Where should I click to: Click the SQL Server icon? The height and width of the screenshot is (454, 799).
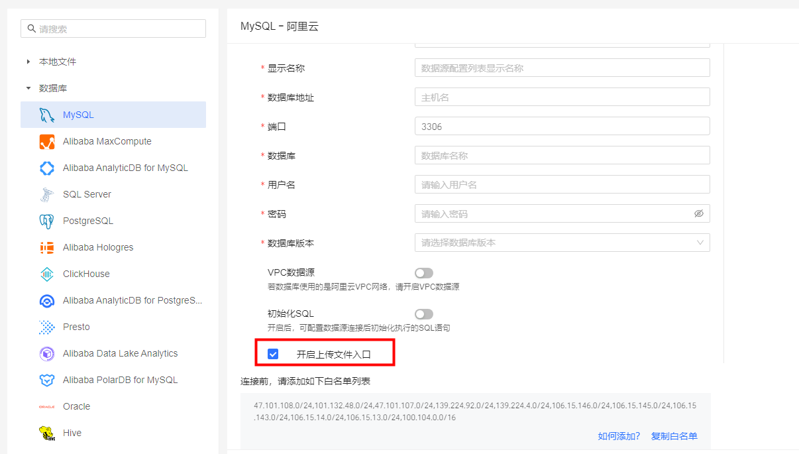pyautogui.click(x=46, y=194)
